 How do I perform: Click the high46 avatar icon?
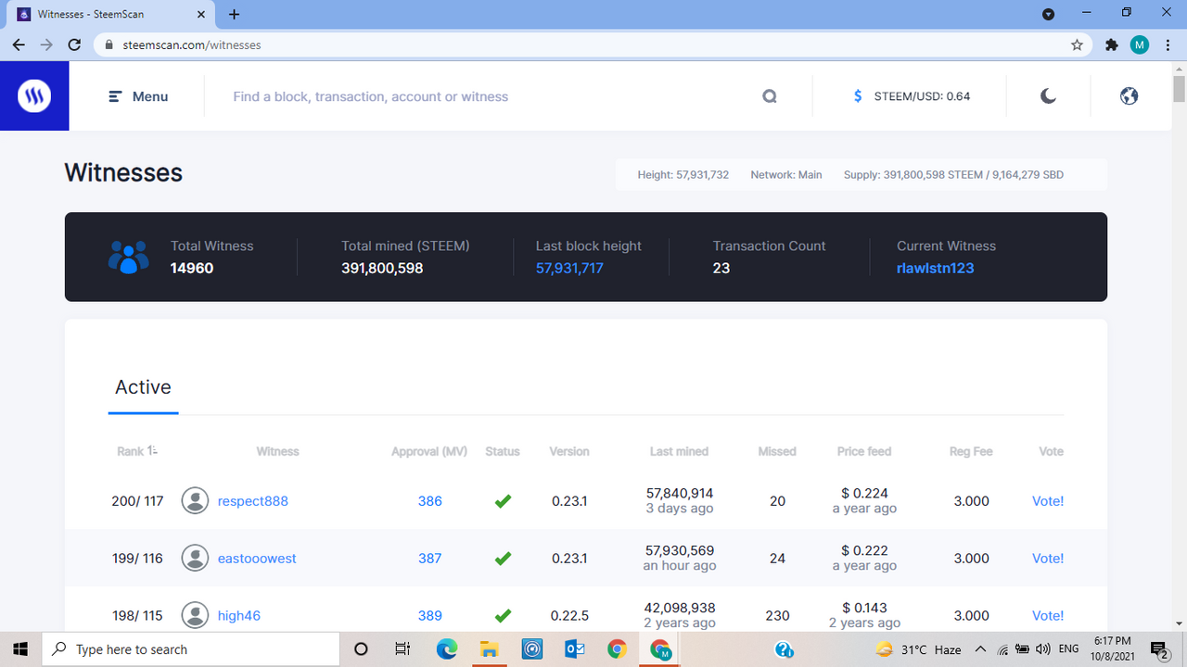[195, 615]
